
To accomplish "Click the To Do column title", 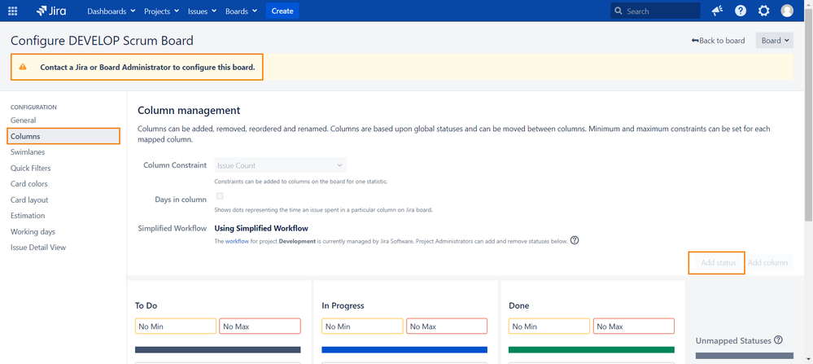I will tap(146, 306).
